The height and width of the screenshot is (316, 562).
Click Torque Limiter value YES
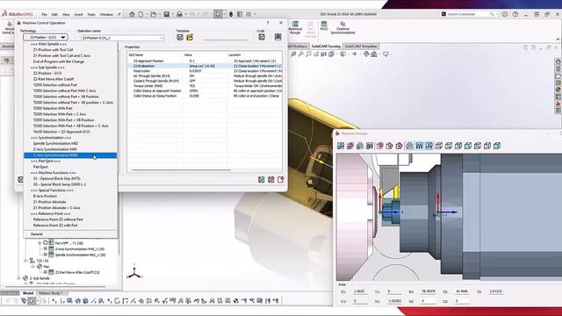[x=205, y=86]
